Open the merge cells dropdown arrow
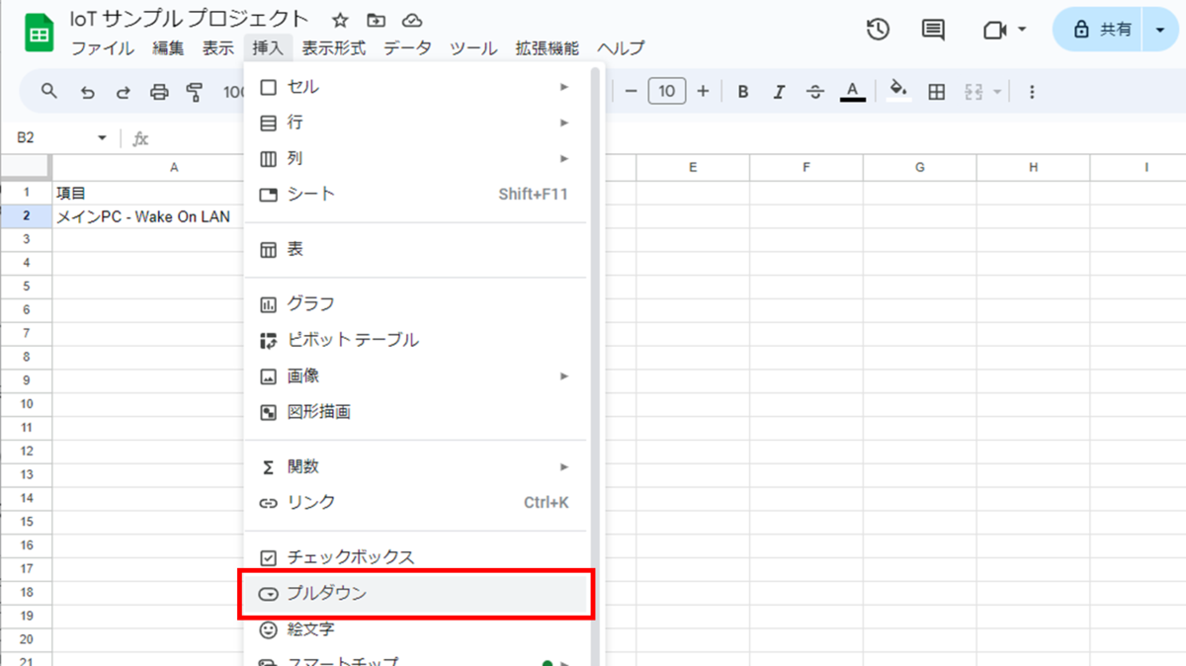 click(997, 92)
